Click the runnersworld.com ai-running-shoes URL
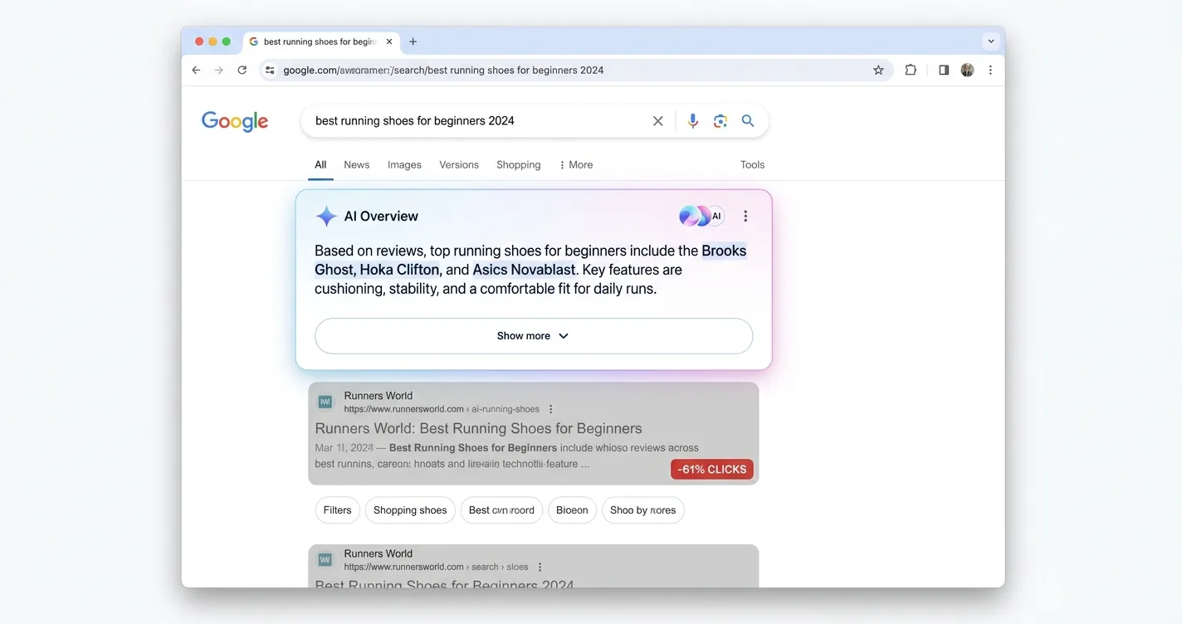Image resolution: width=1182 pixels, height=624 pixels. pyautogui.click(x=442, y=409)
